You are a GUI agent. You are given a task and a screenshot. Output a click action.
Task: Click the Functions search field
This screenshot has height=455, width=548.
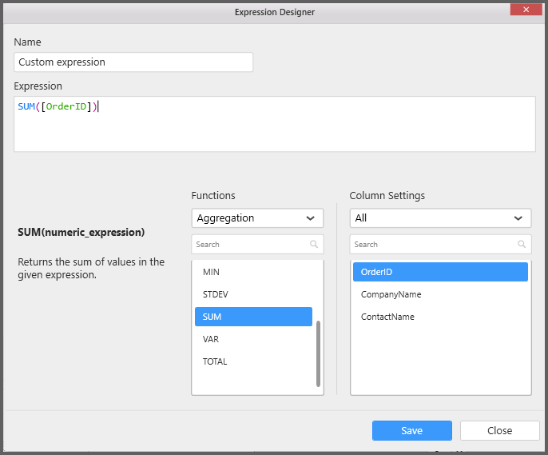pyautogui.click(x=249, y=245)
